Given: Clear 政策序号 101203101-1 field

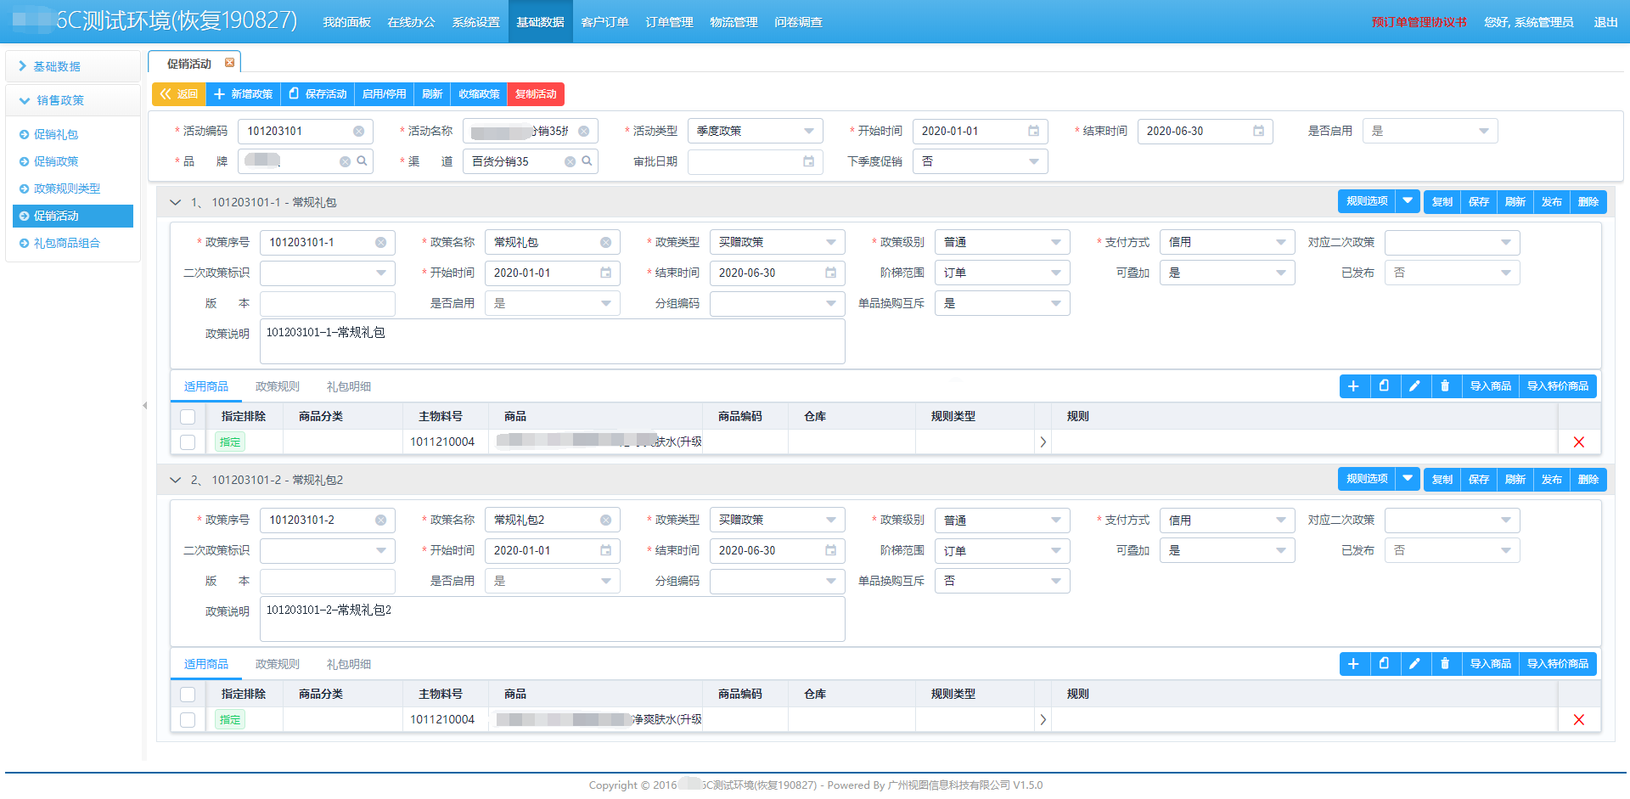Looking at the screenshot, I should point(380,243).
